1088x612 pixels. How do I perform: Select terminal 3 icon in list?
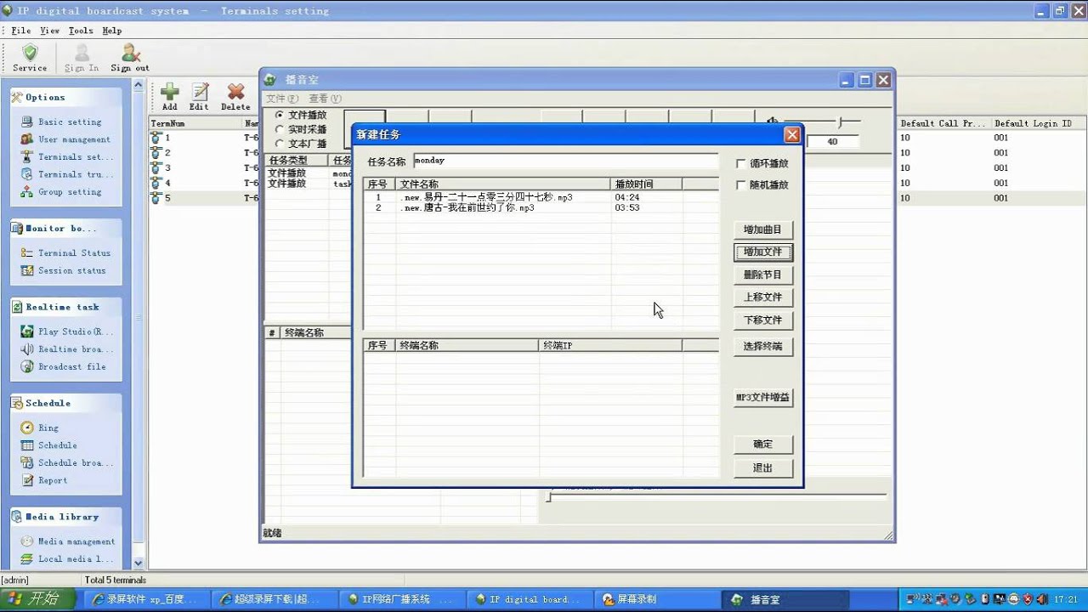point(156,167)
